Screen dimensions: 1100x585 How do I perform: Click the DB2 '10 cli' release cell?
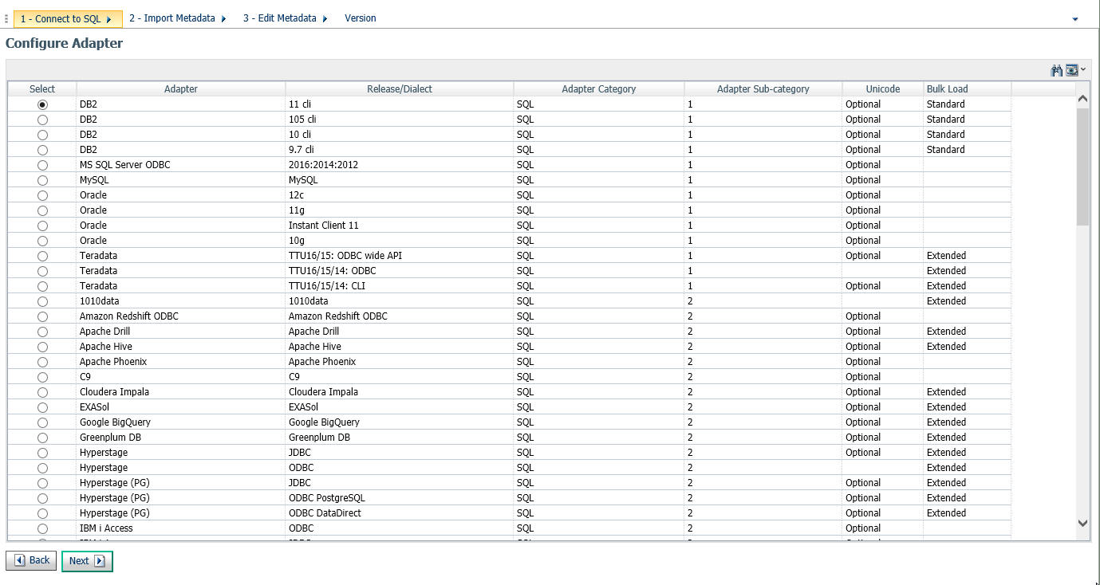pos(400,135)
